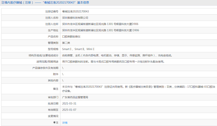Click the 产品储存条件及有效期 label
Image resolution: width=217 pixels, height=126 pixels.
[x=45, y=68]
